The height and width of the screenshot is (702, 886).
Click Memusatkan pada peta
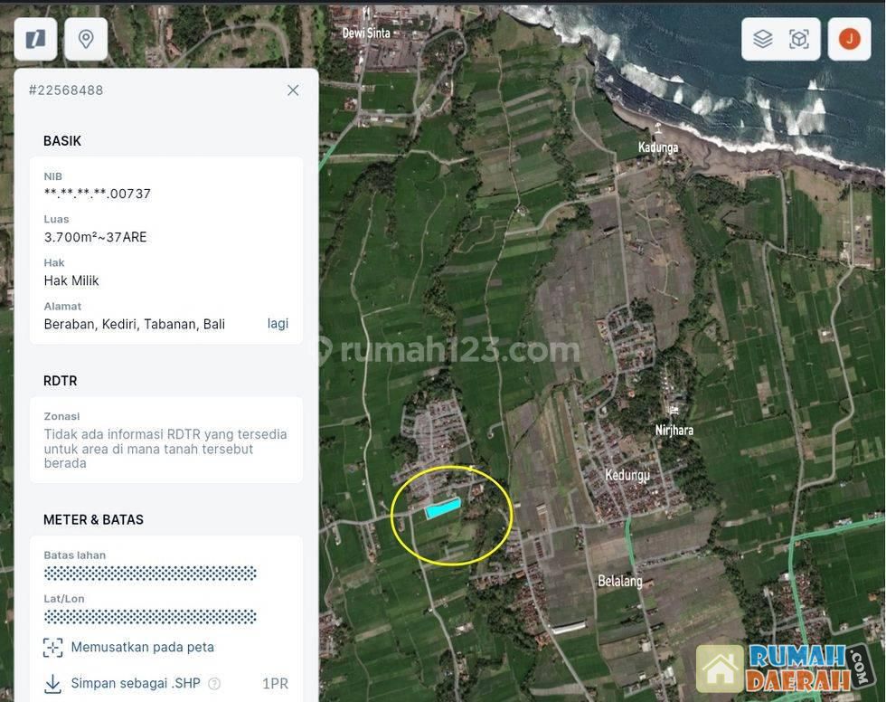point(142,647)
